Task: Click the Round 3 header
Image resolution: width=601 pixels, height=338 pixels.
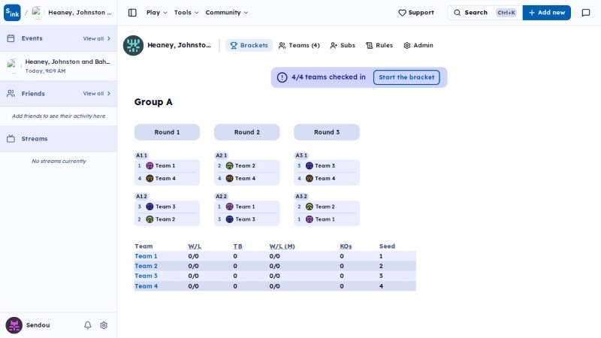Action: pyautogui.click(x=327, y=132)
